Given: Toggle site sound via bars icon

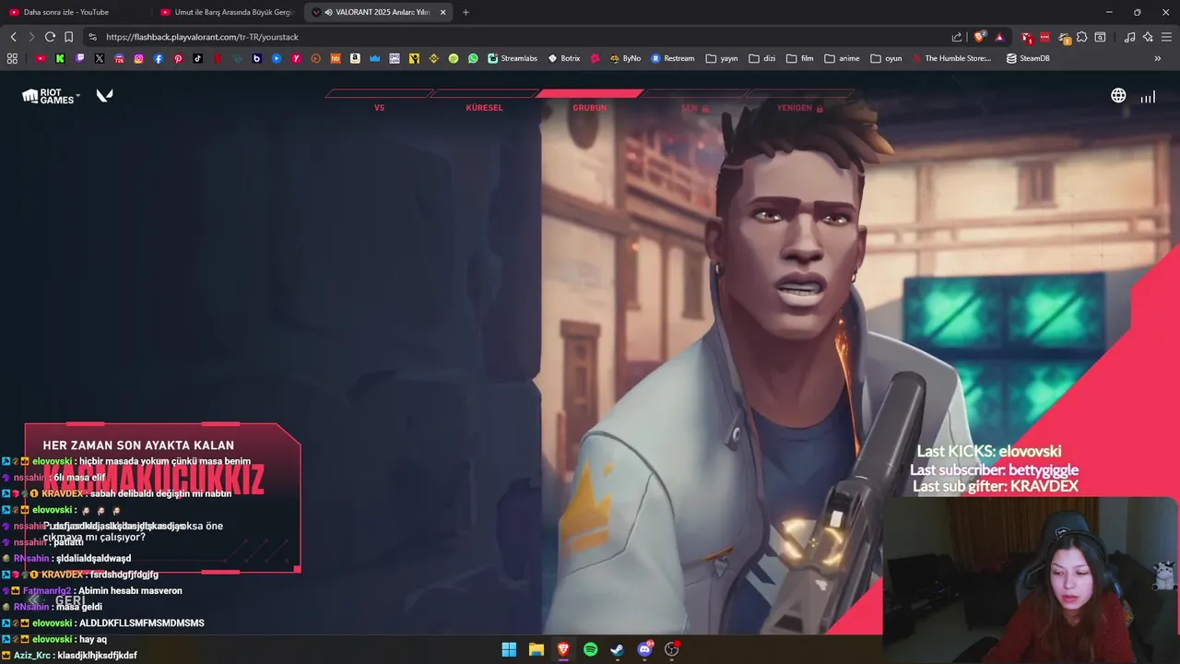Looking at the screenshot, I should (1148, 96).
